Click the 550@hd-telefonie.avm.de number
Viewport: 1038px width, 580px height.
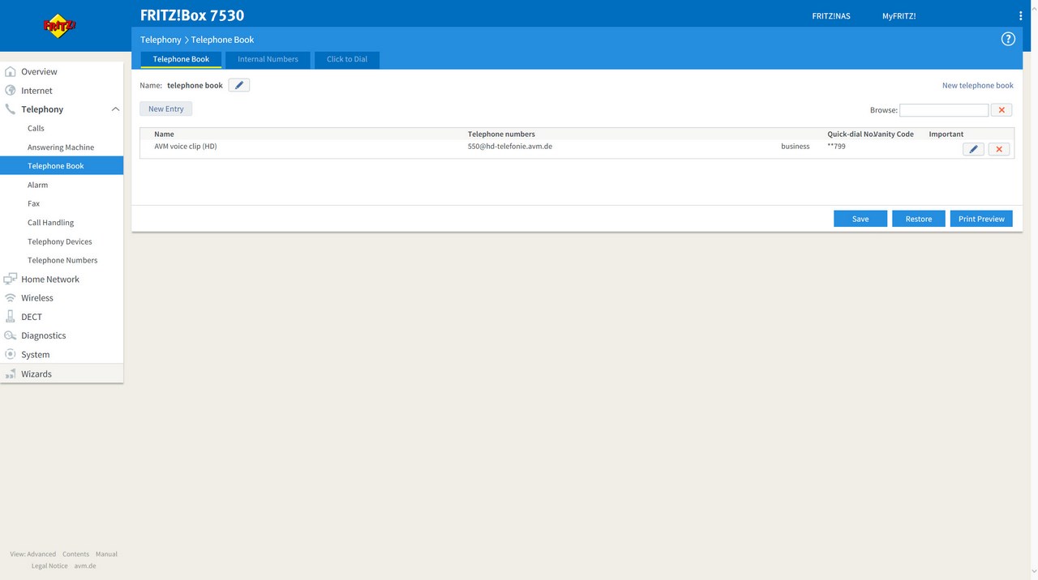pos(510,147)
